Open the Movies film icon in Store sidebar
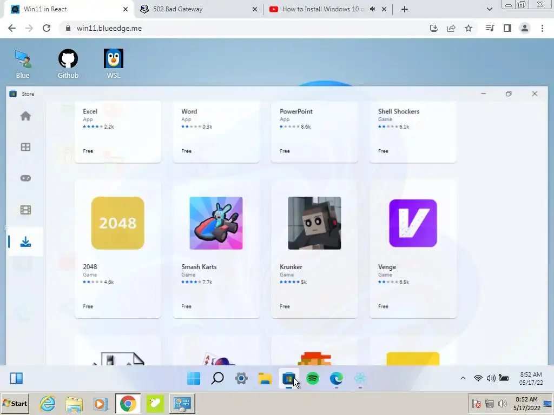The height and width of the screenshot is (415, 554). pos(25,210)
